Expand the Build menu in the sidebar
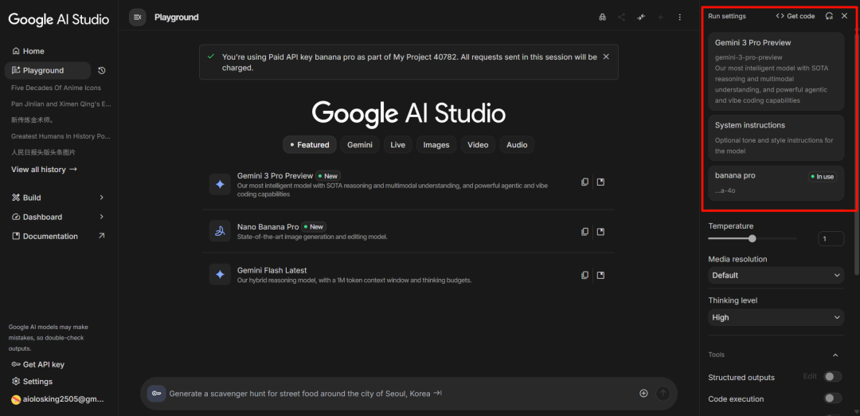This screenshot has height=416, width=860. click(101, 198)
